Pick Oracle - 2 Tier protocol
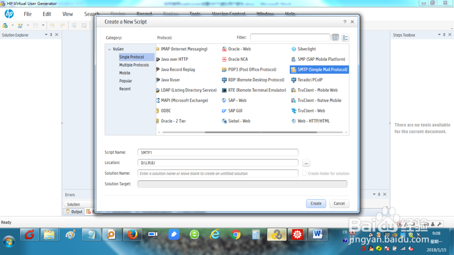 [x=171, y=121]
